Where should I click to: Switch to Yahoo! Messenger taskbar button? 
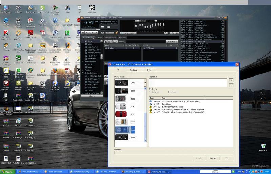[56, 172]
